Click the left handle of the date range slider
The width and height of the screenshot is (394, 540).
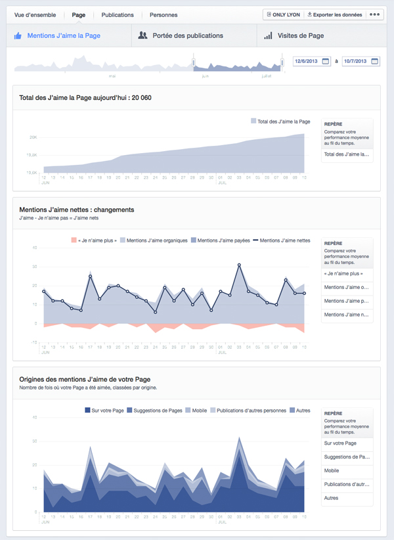[x=193, y=62]
